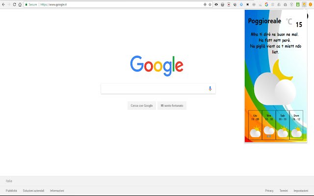Open the browser home page icon

pyautogui.click(x=20, y=4)
